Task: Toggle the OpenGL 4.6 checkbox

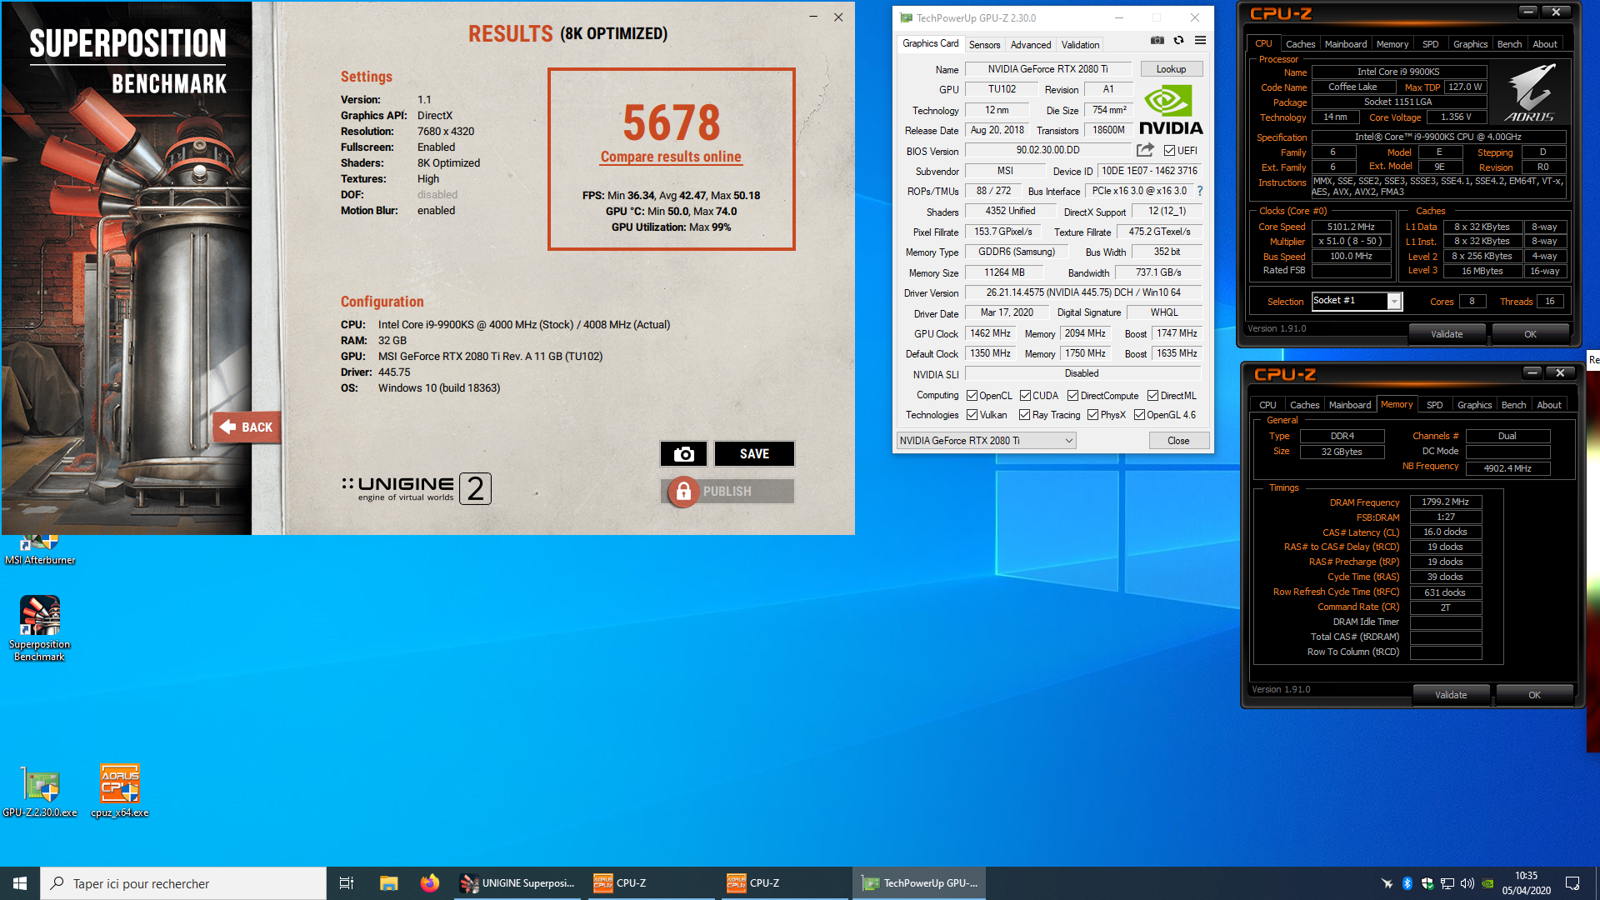Action: (x=1138, y=415)
